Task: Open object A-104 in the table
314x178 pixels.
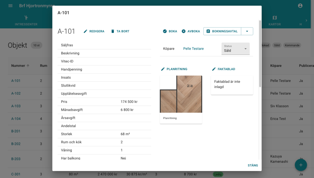Action: pos(16,119)
